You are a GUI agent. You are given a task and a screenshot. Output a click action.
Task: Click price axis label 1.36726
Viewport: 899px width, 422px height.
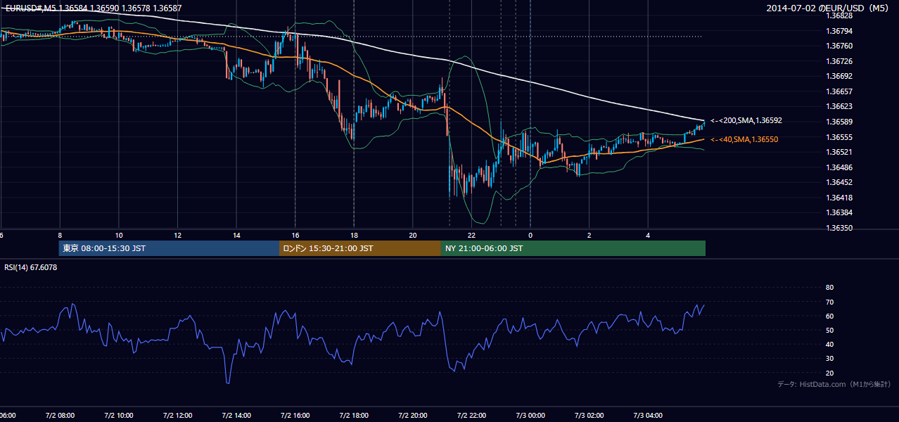[x=840, y=61]
